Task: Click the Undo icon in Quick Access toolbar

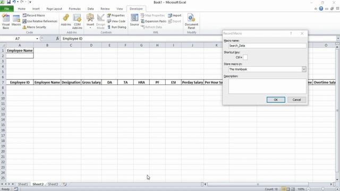Action: pyautogui.click(x=14, y=2)
